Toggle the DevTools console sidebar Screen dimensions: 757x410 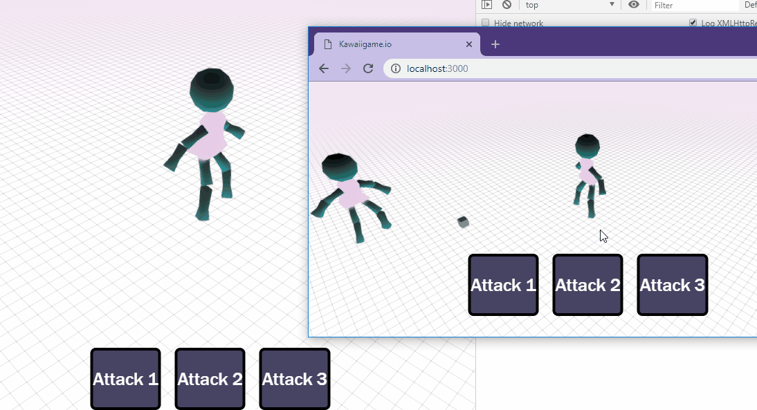tap(486, 5)
